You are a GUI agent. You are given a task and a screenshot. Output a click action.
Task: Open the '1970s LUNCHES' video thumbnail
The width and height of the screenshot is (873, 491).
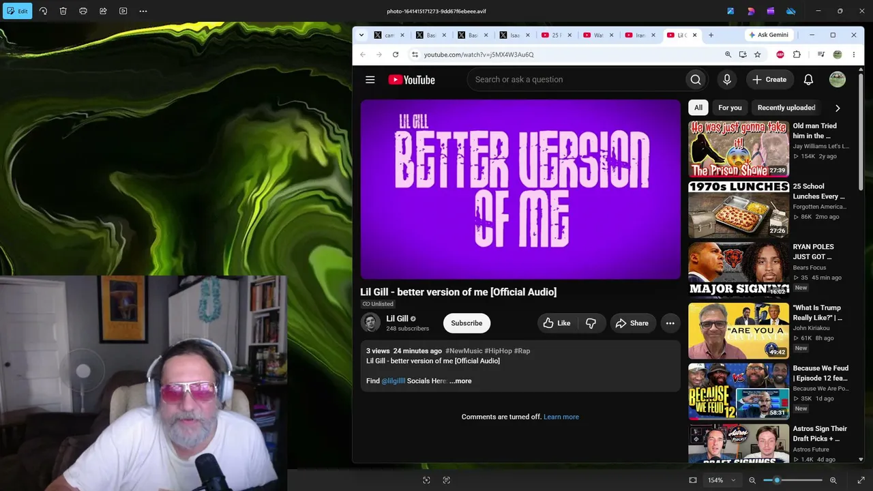pyautogui.click(x=739, y=210)
